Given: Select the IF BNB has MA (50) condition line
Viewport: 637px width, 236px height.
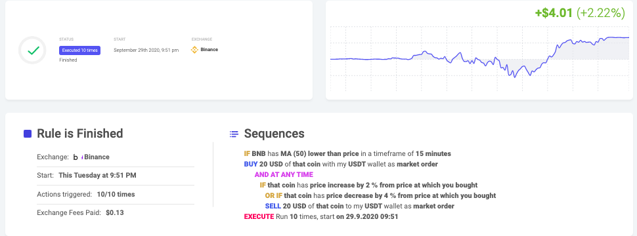Looking at the screenshot, I should (x=347, y=153).
